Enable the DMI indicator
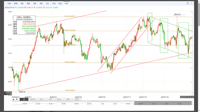This screenshot has width=200, height=112. click(x=77, y=99)
